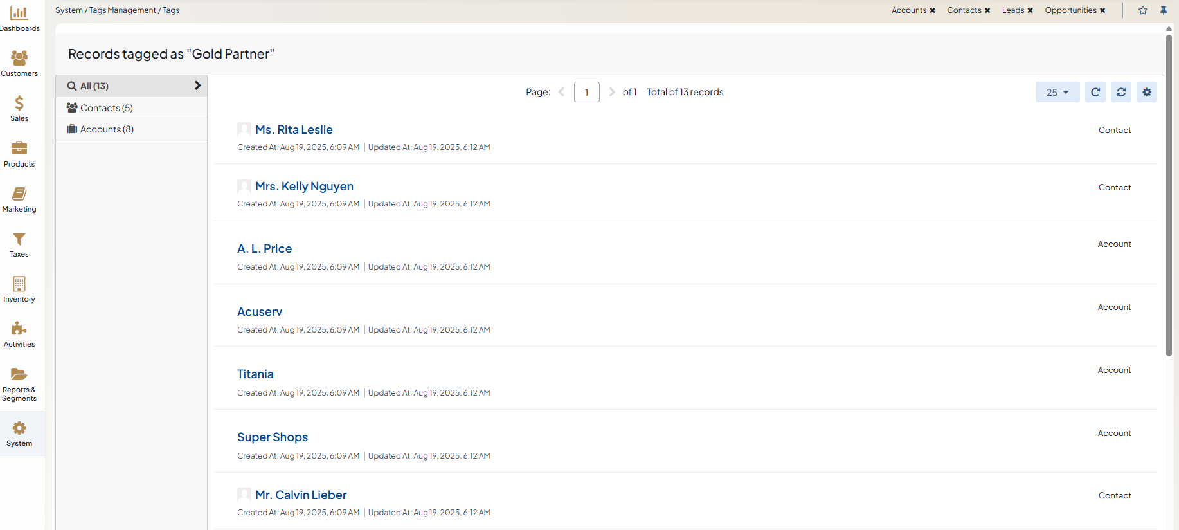This screenshot has width=1179, height=530.
Task: Close the Leads pinned shortcut
Action: [x=1030, y=10]
